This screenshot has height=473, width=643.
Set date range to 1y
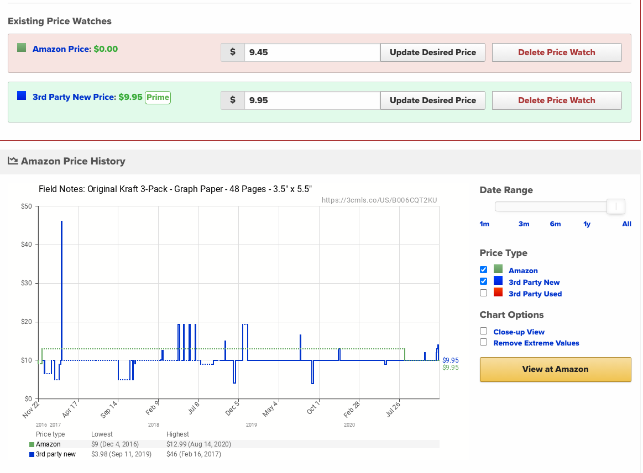click(587, 224)
